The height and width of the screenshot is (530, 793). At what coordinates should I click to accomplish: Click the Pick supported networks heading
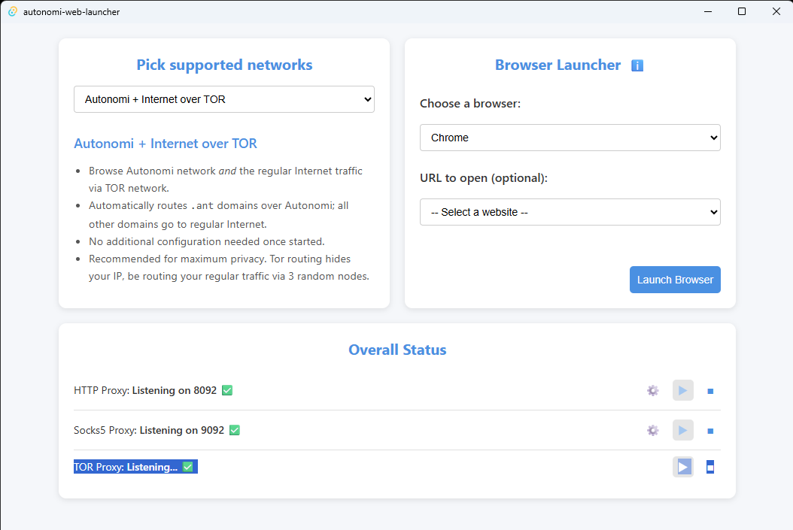(224, 65)
